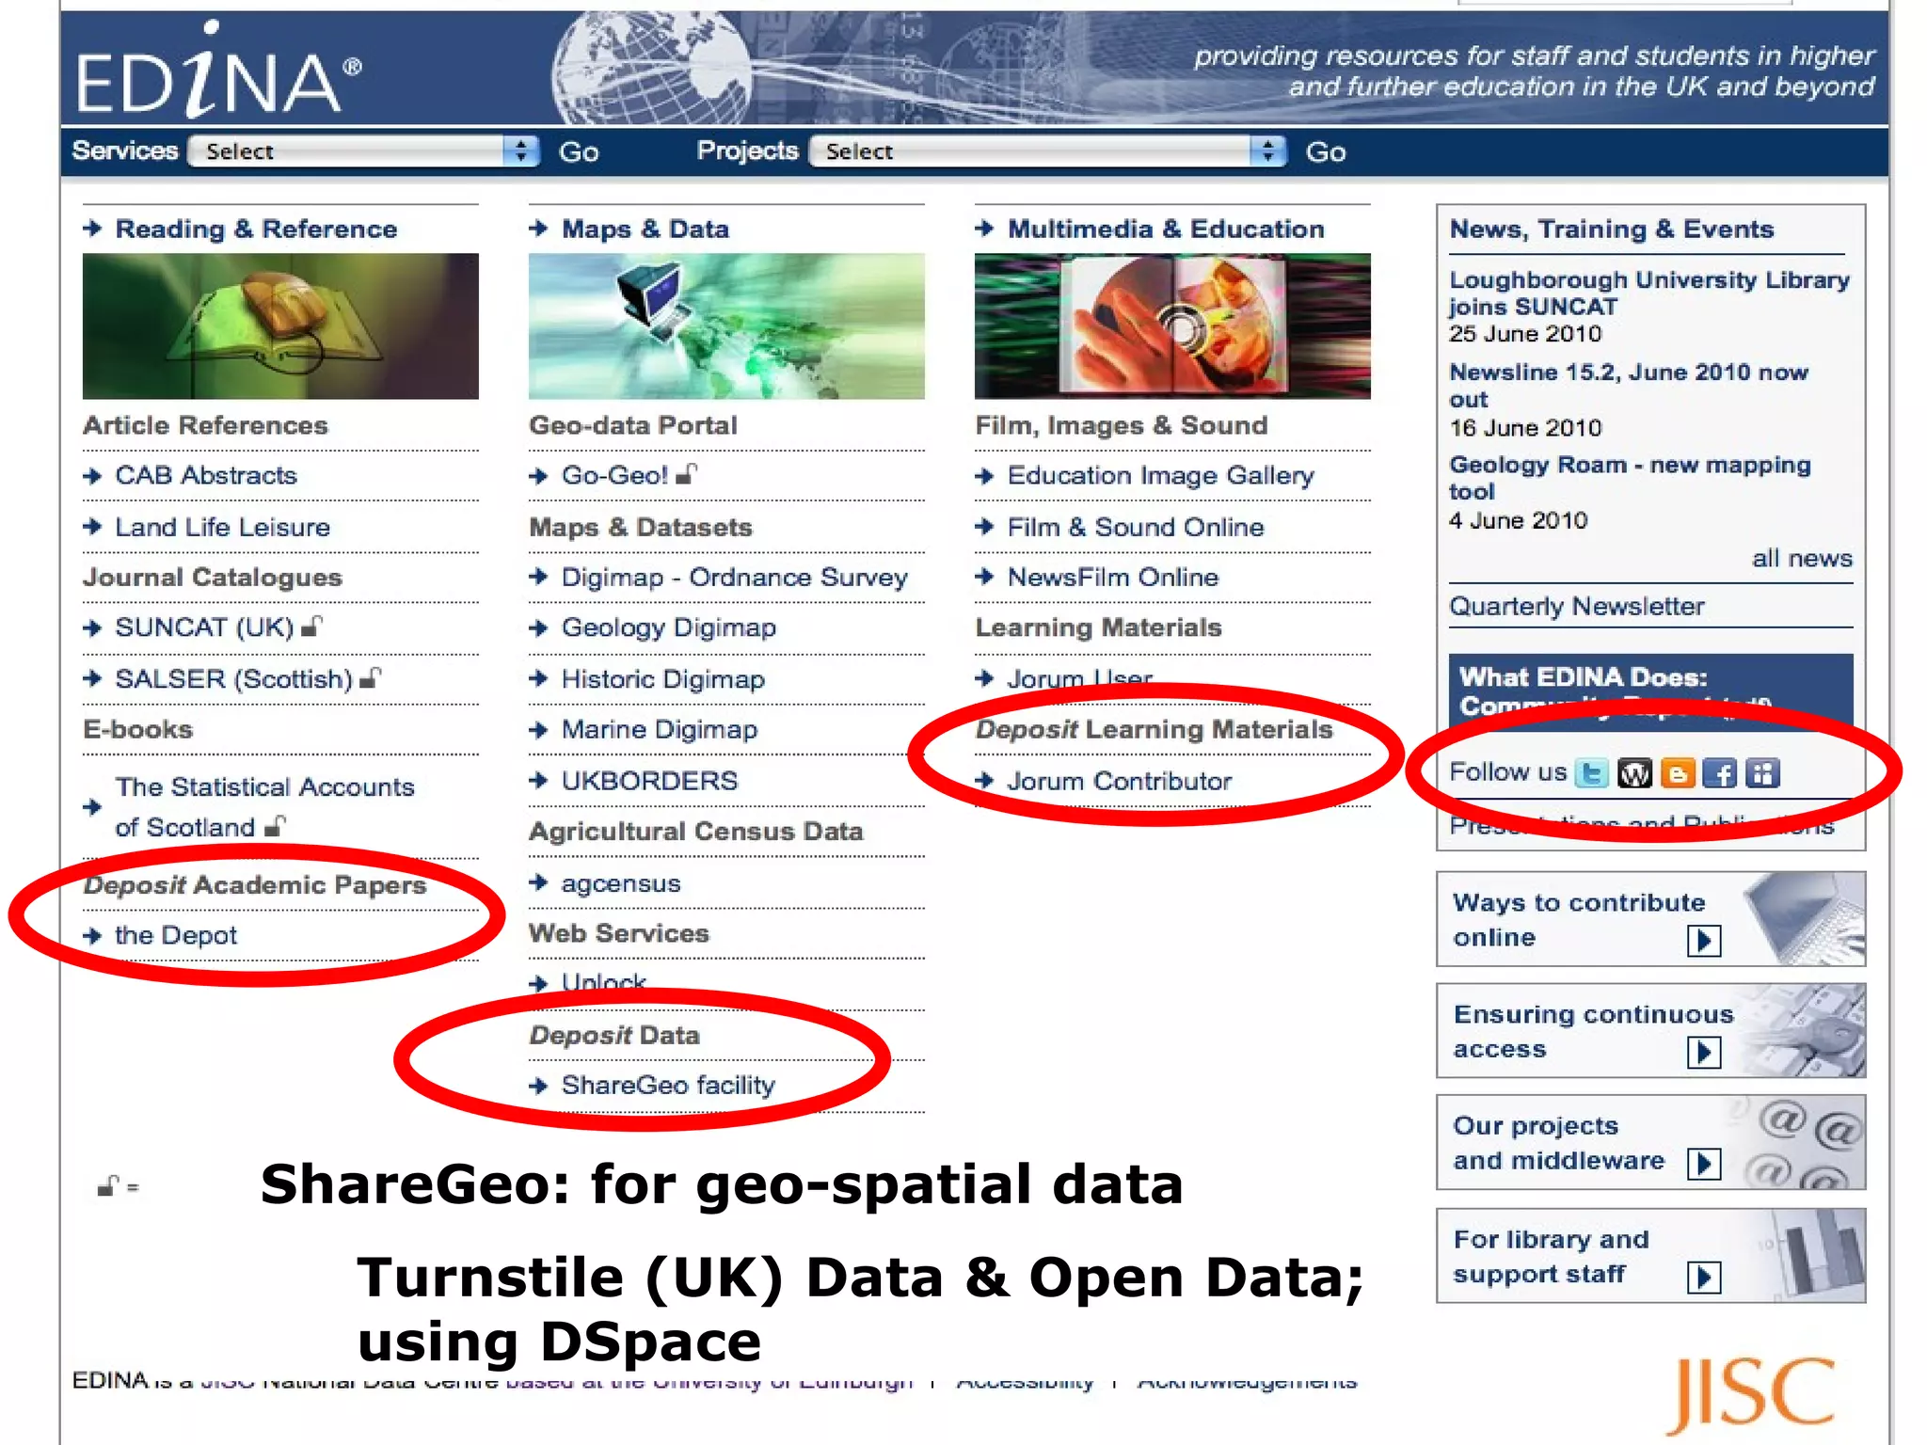Open the Film & Sound Online link

coord(1136,527)
